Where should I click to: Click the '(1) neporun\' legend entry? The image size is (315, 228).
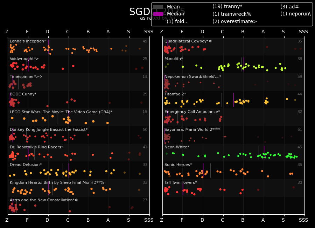[x=295, y=14]
